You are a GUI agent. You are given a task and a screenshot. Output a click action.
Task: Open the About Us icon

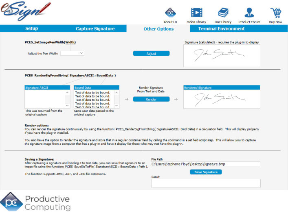(170, 13)
